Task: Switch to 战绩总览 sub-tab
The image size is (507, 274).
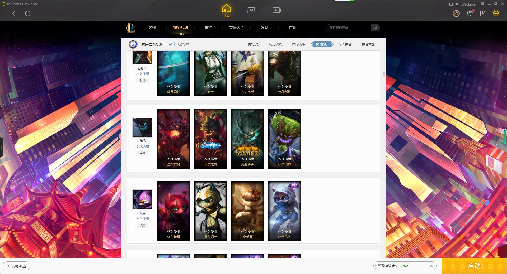Action: tap(252, 44)
